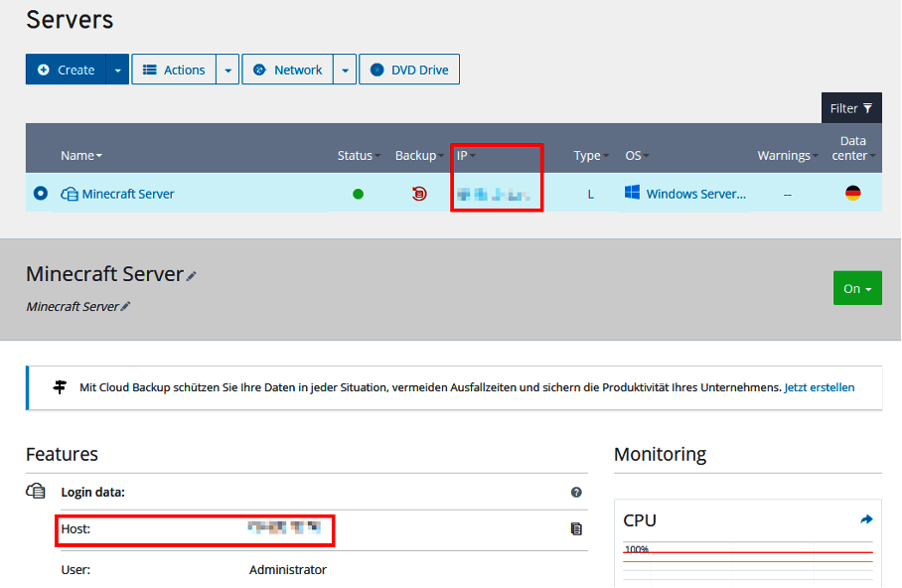Open the Login data help question icon
Screen dimensions: 902x588
(x=576, y=492)
